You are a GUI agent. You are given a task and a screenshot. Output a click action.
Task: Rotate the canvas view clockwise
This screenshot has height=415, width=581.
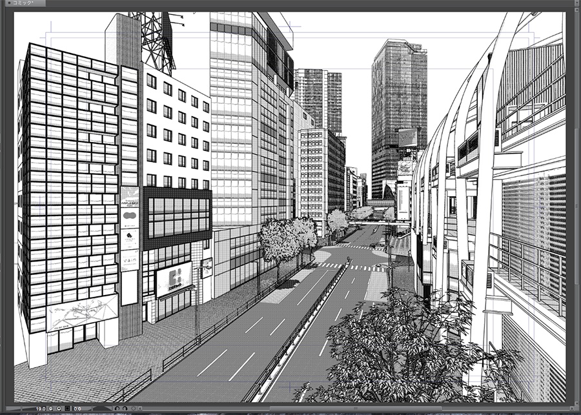125,408
